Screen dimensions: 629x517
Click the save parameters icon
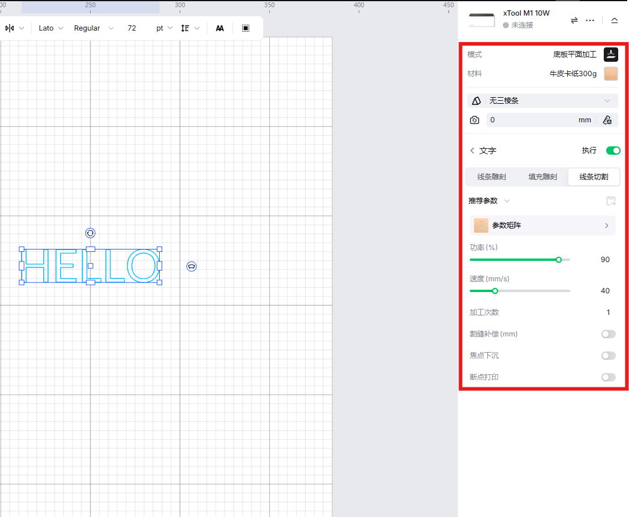point(611,201)
